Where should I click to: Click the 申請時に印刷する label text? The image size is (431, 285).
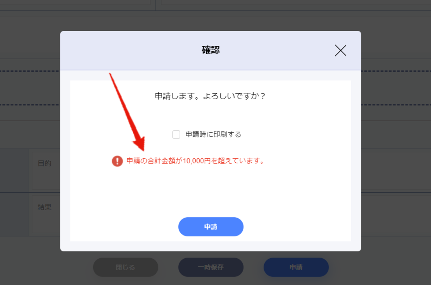point(213,134)
